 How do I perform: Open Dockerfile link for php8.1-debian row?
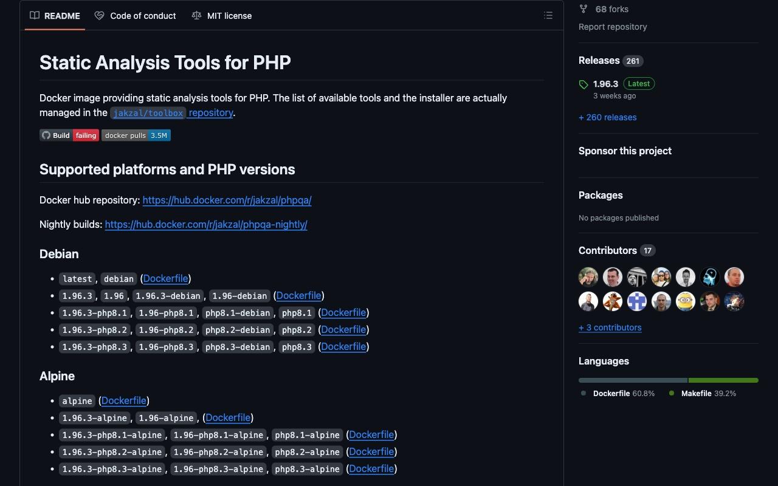point(343,312)
